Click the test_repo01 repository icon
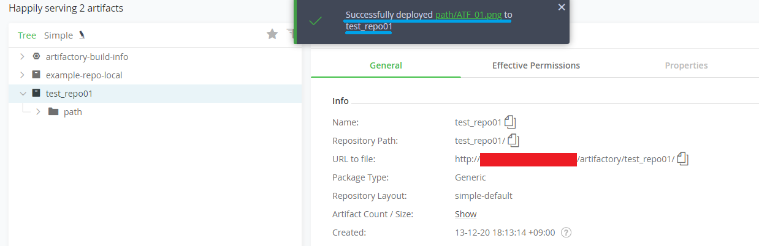The height and width of the screenshot is (246, 759). [36, 93]
